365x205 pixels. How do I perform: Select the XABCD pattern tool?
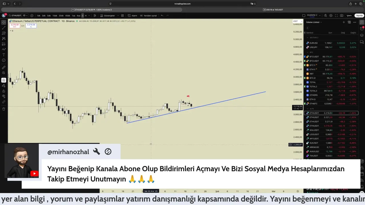pyautogui.click(x=4, y=38)
